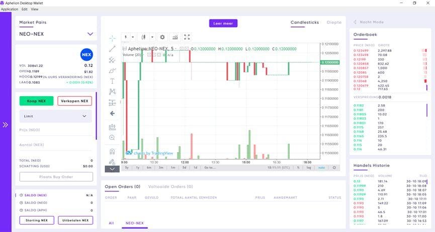Set chart range to 1y
Image resolution: width=435 pixels, height=232 pixels.
(138, 167)
